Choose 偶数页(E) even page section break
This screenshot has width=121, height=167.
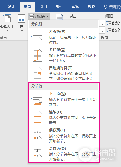click(x=64, y=136)
